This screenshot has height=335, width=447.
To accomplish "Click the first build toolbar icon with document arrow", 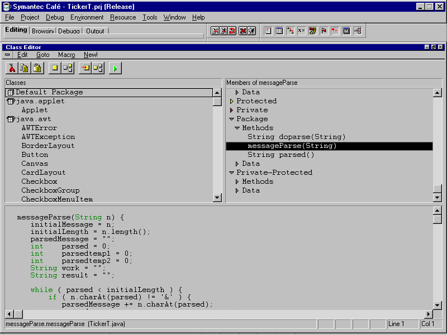I will [215, 31].
